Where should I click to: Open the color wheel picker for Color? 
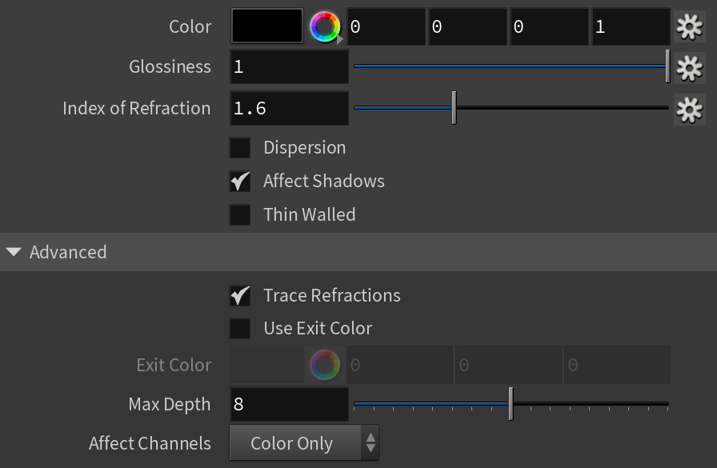click(325, 26)
